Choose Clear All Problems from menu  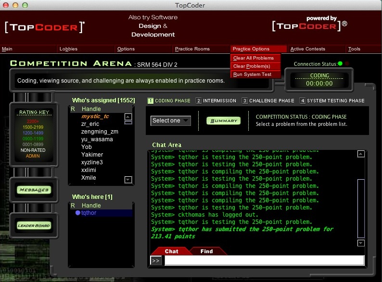click(253, 58)
